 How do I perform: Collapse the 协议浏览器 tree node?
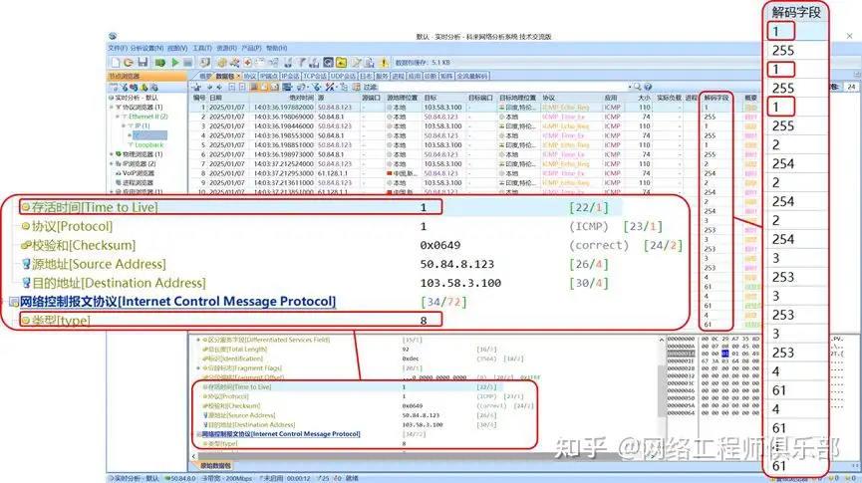(x=112, y=107)
